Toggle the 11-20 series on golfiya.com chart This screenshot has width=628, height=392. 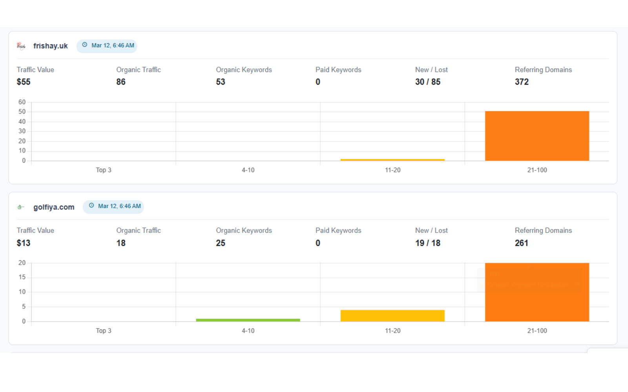click(392, 330)
